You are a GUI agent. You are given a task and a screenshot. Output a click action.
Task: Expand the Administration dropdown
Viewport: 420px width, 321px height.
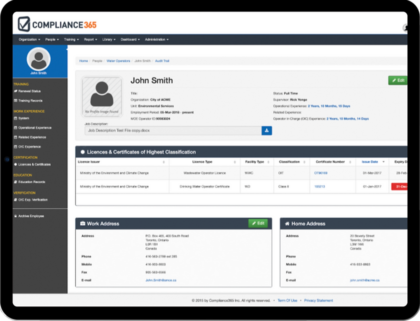[x=156, y=39]
